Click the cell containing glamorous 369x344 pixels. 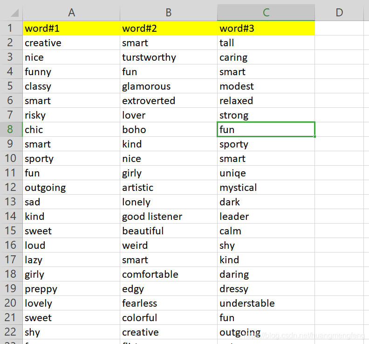(169, 86)
